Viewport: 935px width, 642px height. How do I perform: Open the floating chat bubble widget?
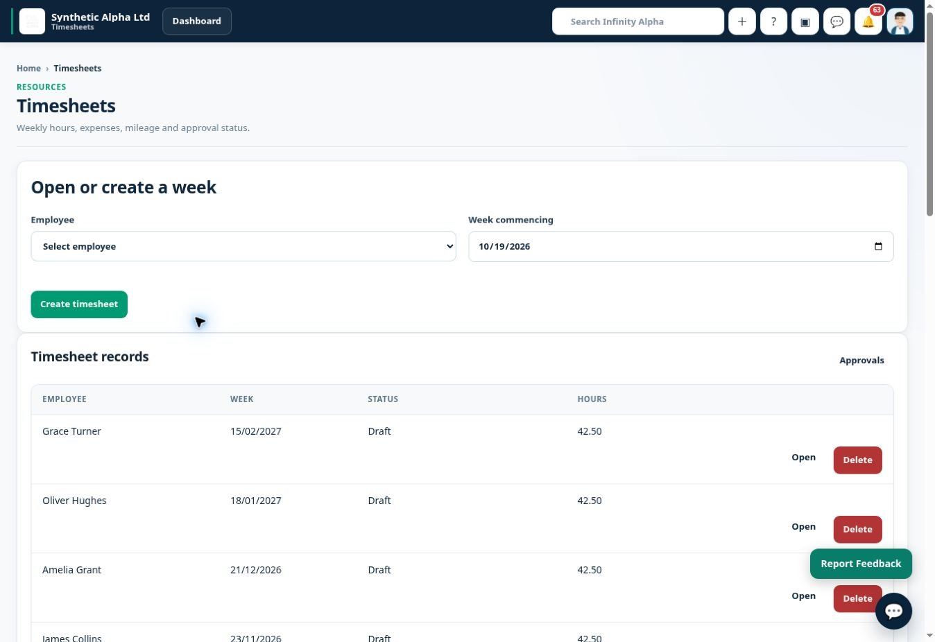pos(893,611)
